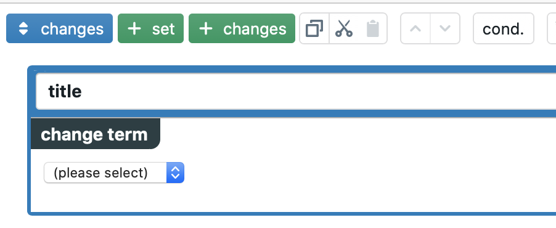Viewport: 556px width, 228px height.
Task: Open the blue changes type selector
Action: pyautogui.click(x=59, y=28)
